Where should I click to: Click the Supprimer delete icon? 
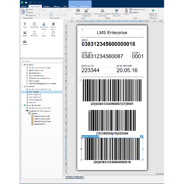(x=27, y=15)
